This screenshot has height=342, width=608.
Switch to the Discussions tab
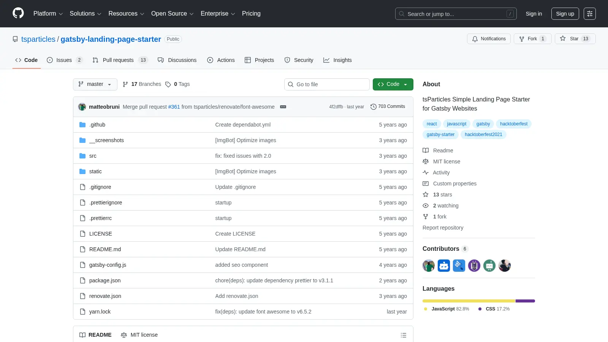coord(177,60)
